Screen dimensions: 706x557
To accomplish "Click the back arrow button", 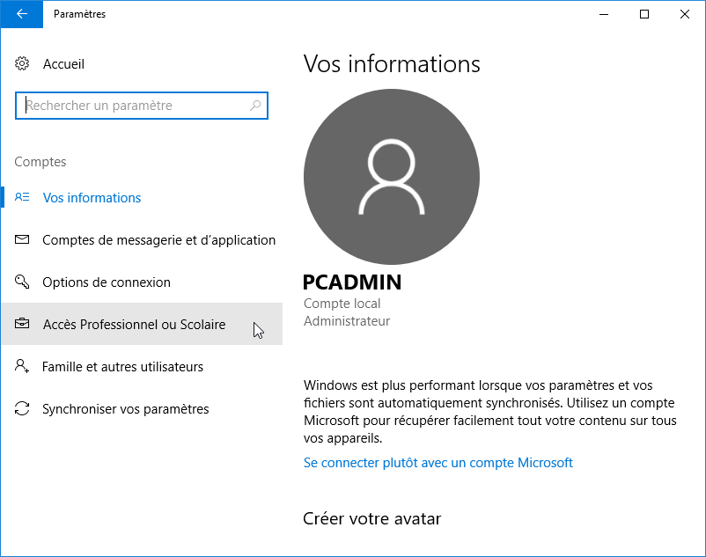I will (x=22, y=14).
